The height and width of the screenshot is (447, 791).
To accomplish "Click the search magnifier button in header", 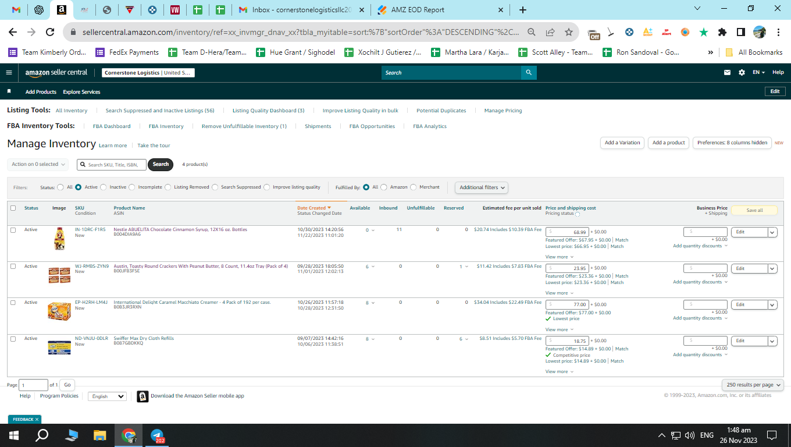I will pos(529,73).
